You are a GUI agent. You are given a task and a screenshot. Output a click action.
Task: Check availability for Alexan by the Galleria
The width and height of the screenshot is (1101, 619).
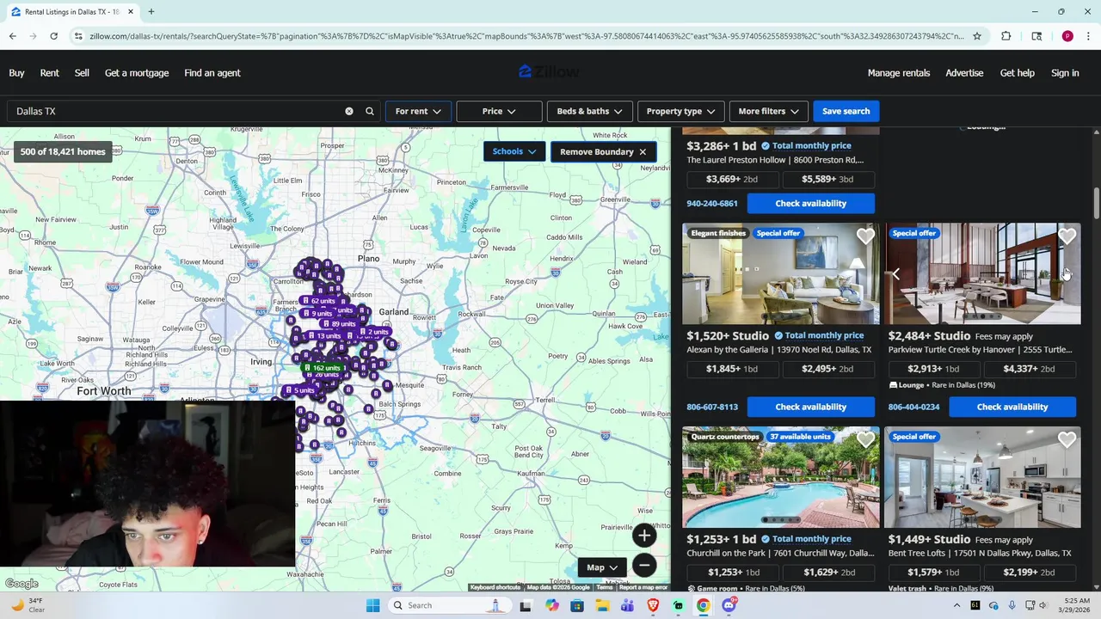(811, 407)
